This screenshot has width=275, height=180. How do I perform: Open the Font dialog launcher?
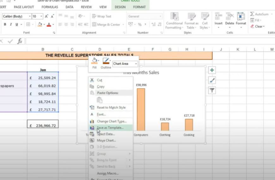[54, 33]
